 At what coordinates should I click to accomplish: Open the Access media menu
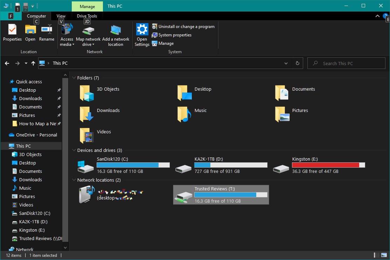tap(67, 35)
